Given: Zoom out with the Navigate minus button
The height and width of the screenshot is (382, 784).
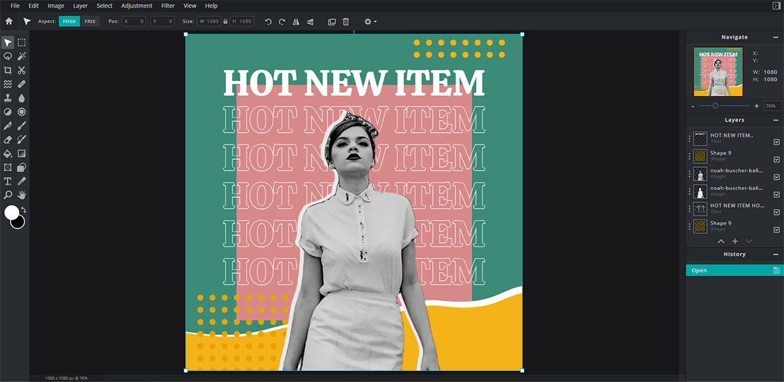Looking at the screenshot, I should tap(693, 106).
